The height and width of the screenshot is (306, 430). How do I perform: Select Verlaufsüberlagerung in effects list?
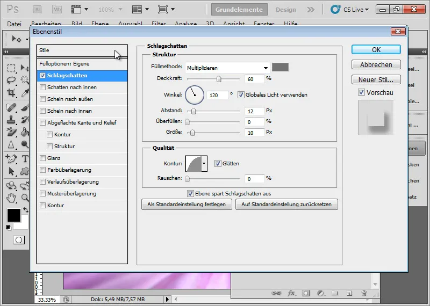point(82,181)
